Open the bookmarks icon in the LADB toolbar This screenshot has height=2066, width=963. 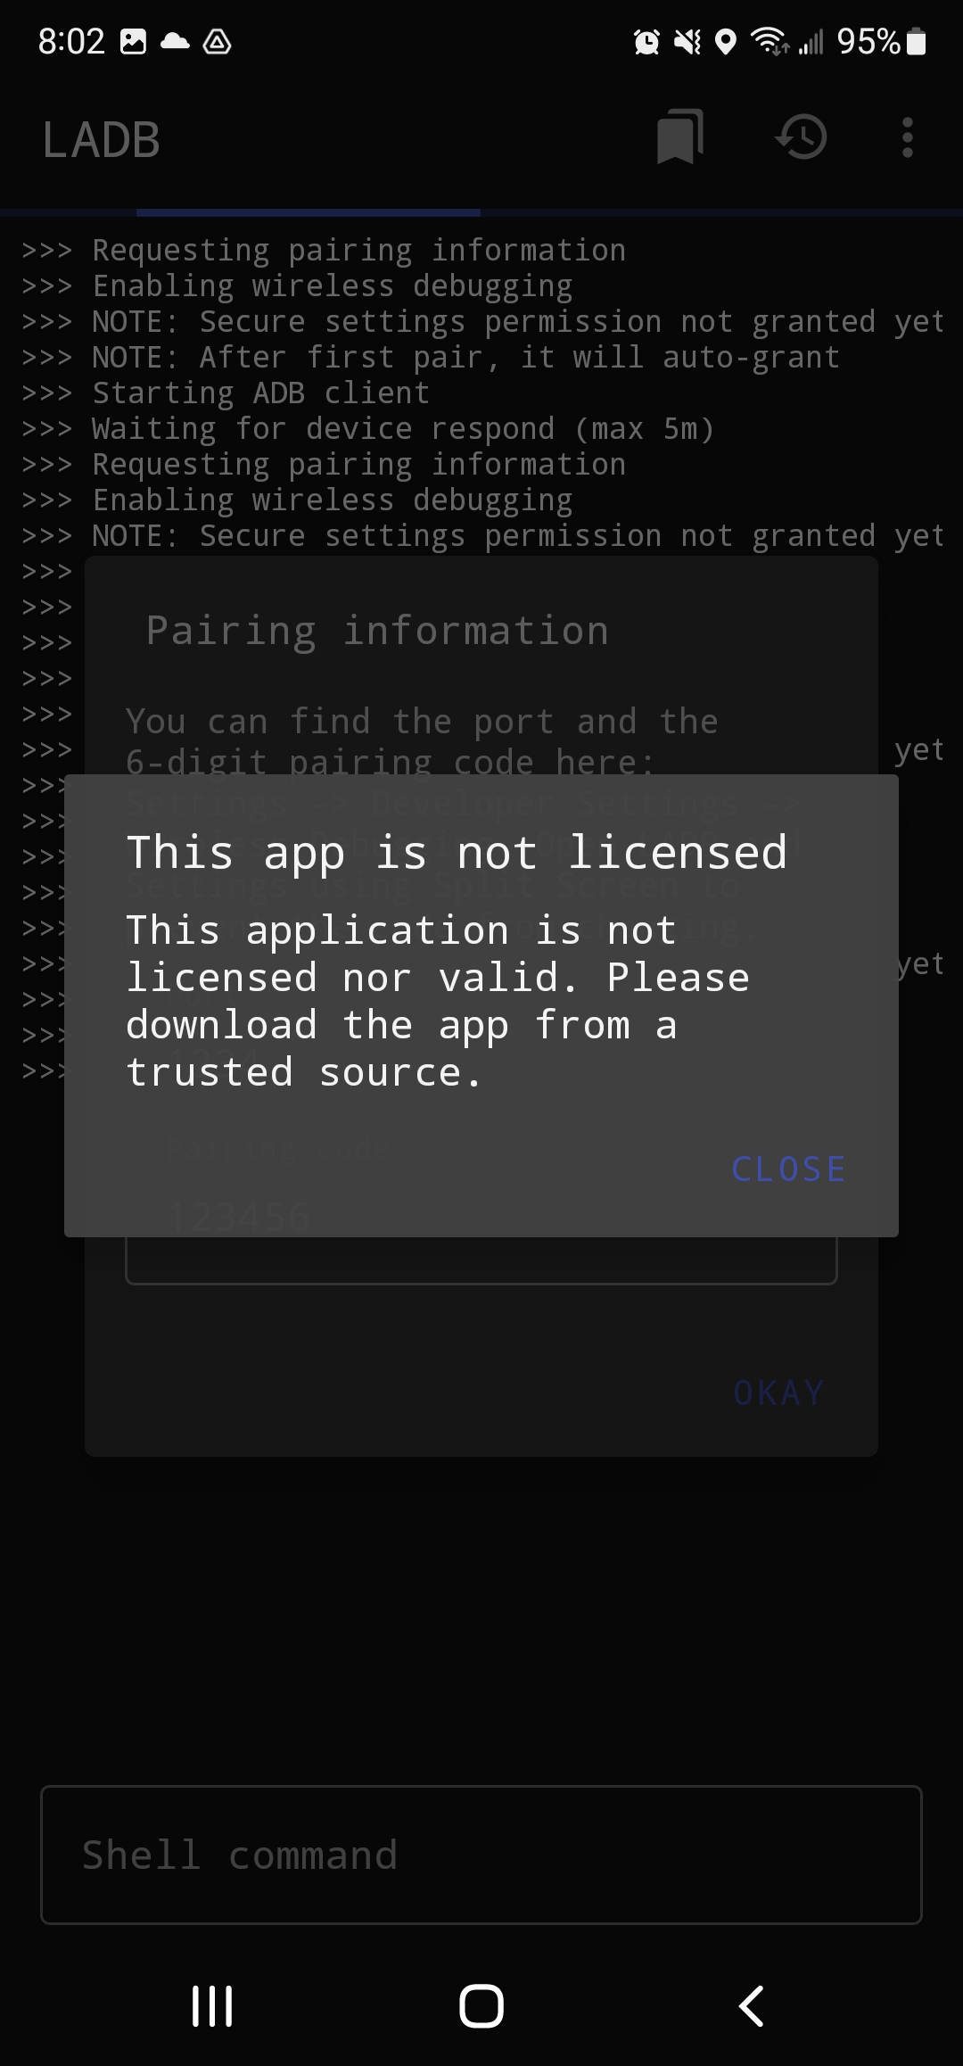point(680,137)
